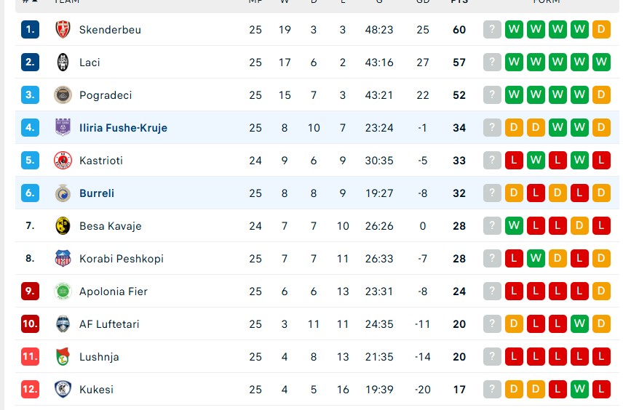Click the Kukesi club badge
The image size is (623, 410).
pos(63,390)
